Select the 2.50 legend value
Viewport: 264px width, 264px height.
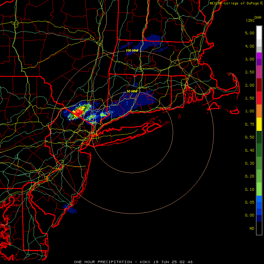point(250,72)
